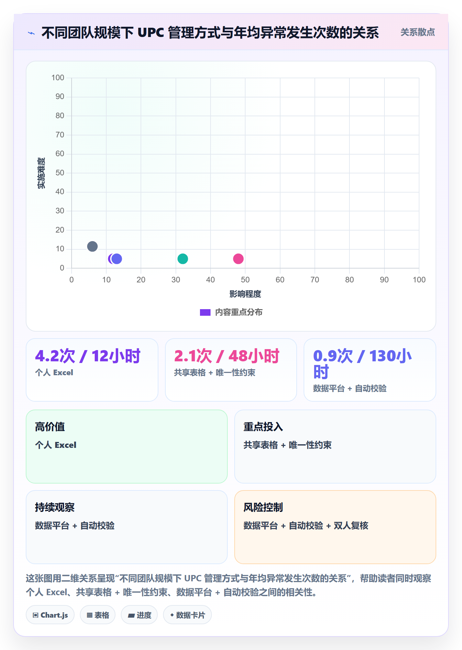
Task: Select the gray scatter data point
Action: (92, 246)
